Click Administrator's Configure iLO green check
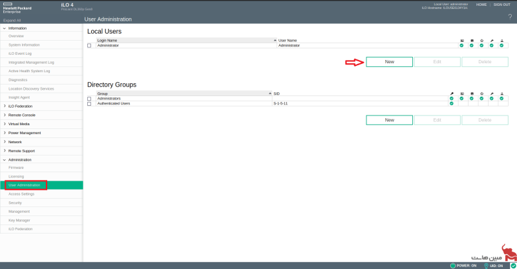The width and height of the screenshot is (517, 269). [492, 45]
